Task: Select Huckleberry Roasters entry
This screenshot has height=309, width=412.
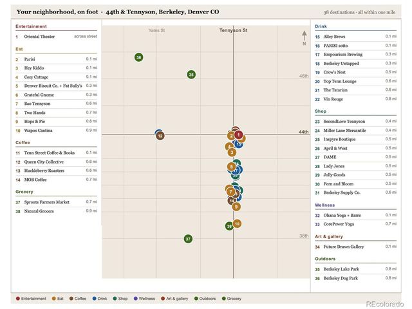Action: tap(56, 171)
